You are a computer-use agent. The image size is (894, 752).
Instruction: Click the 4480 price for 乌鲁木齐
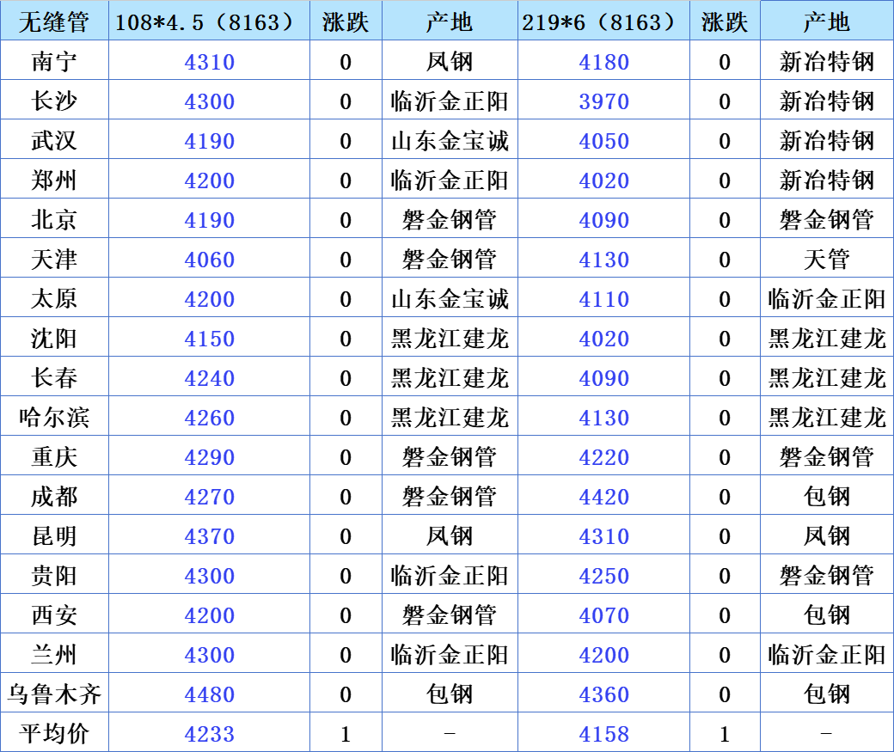pos(209,694)
